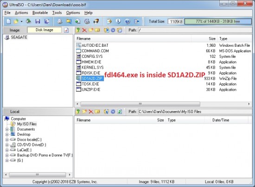255x187 pixels.
Task: Click the image properties checkmark page icon
Action: 66,30
